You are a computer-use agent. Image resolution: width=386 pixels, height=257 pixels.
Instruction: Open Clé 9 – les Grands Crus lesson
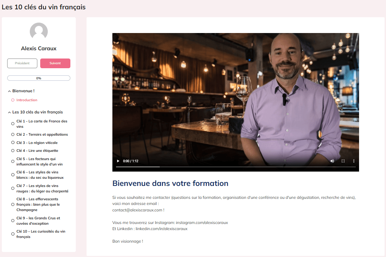point(38,220)
